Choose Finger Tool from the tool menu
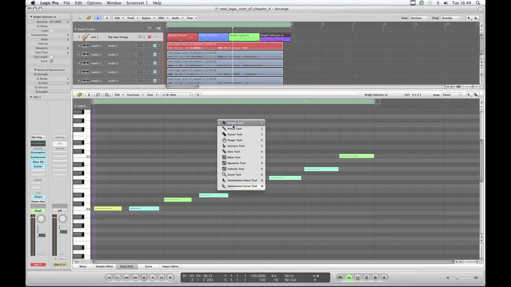 coord(241,140)
